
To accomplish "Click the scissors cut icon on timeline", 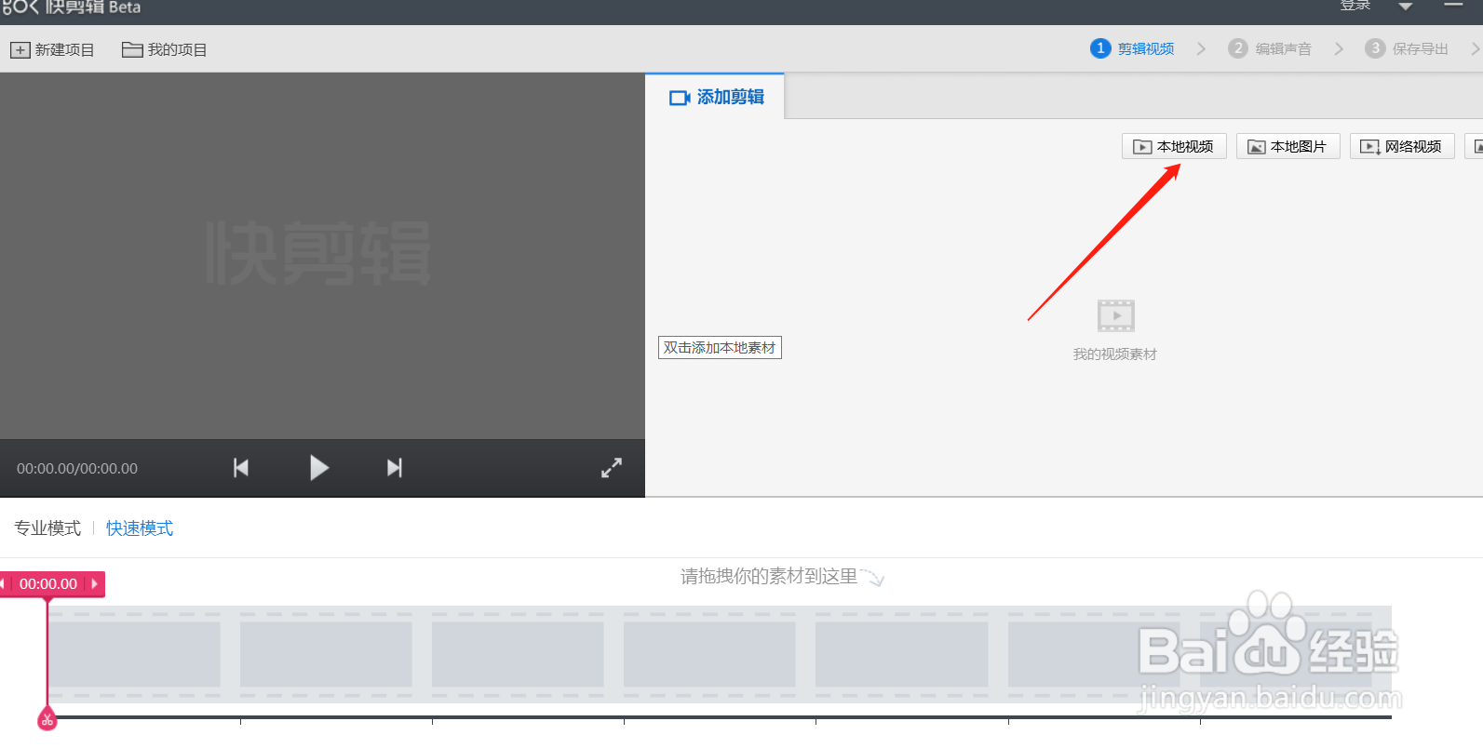I will tap(47, 719).
